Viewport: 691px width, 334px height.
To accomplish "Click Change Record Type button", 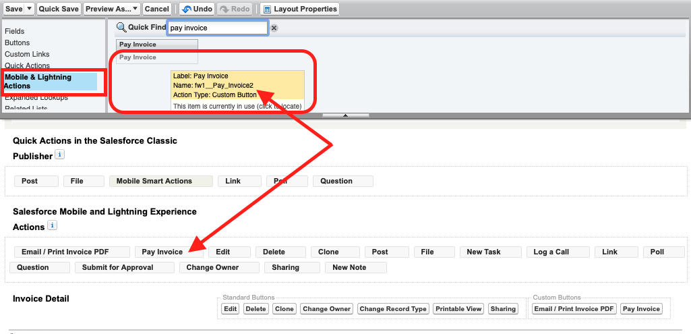I will tap(393, 309).
